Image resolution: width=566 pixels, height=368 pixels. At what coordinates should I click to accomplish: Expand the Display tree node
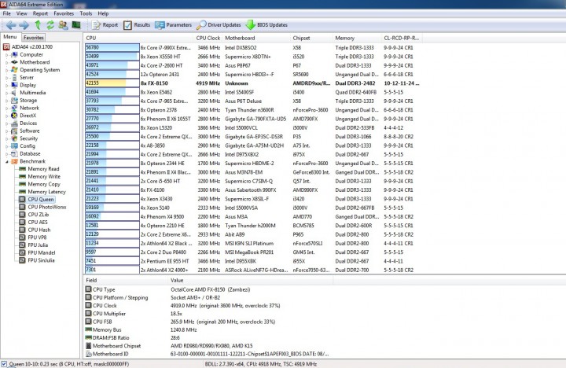pyautogui.click(x=6, y=85)
